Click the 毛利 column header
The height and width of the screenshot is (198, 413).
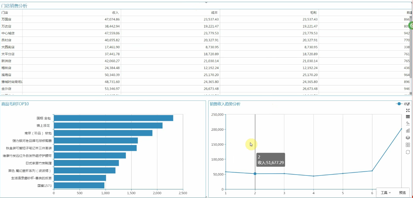313,13
